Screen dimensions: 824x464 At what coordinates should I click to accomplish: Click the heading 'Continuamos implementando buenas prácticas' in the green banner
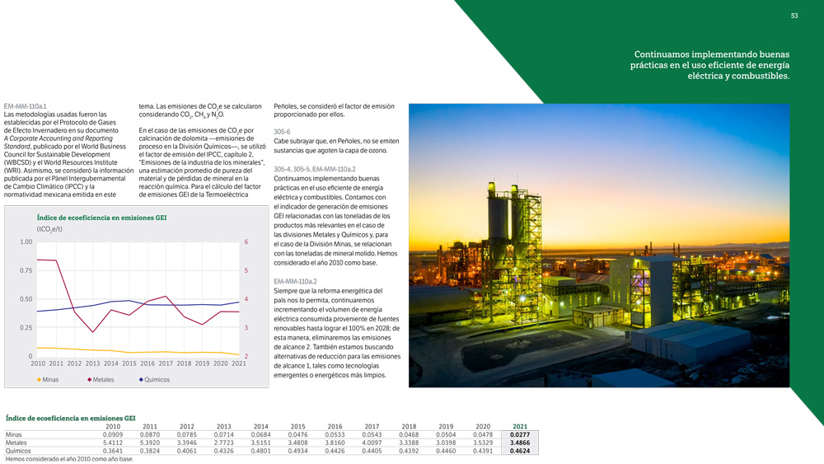pyautogui.click(x=709, y=65)
